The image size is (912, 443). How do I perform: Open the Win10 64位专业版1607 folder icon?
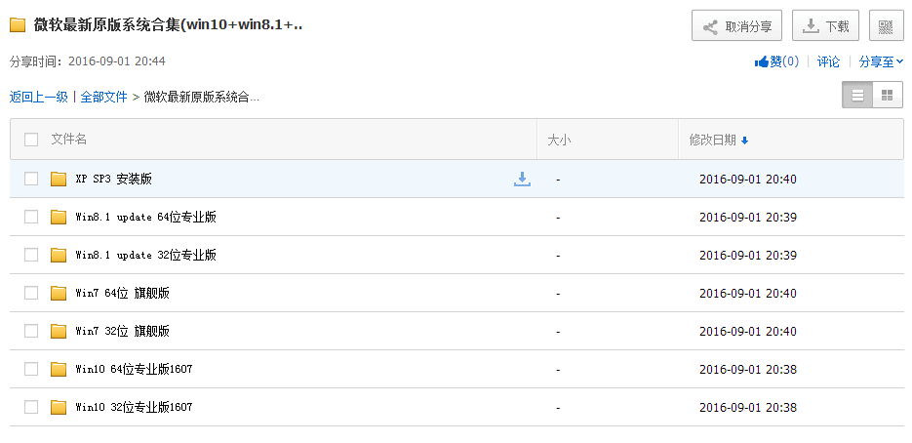click(59, 369)
